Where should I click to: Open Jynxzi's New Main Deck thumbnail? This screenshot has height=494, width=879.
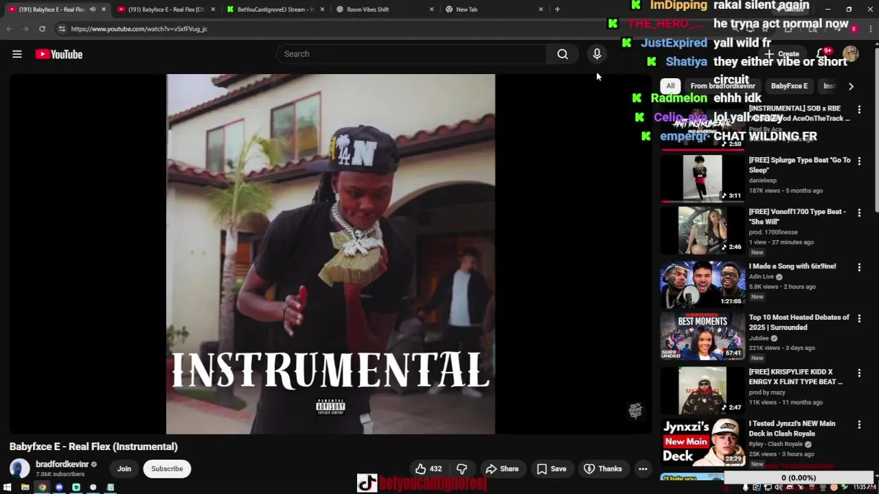[x=703, y=443]
